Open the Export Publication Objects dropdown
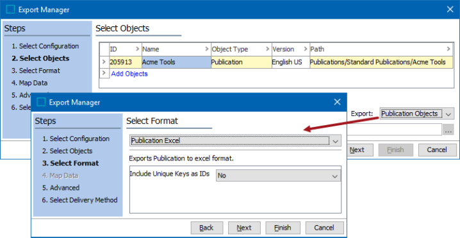 tap(417, 114)
